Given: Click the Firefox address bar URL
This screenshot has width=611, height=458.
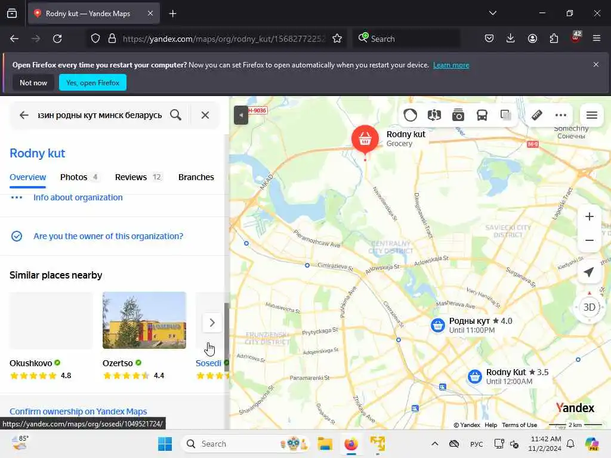Looking at the screenshot, I should [224, 39].
